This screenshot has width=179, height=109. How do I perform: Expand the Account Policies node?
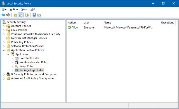(4, 26)
